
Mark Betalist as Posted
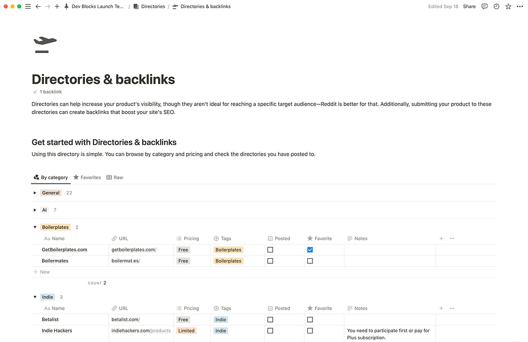pyautogui.click(x=270, y=319)
